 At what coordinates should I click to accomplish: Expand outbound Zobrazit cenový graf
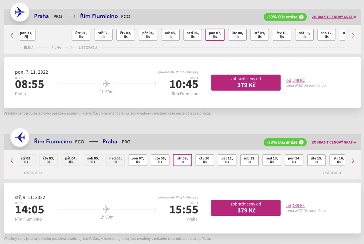pos(334,17)
